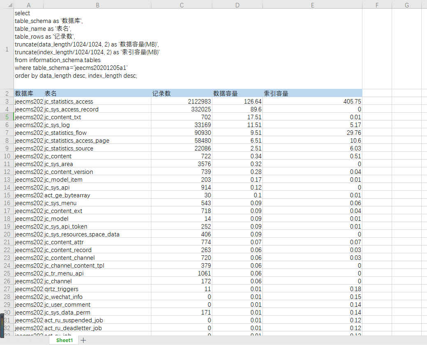427x345 pixels.
Task: Select column G header
Action: point(406,5)
